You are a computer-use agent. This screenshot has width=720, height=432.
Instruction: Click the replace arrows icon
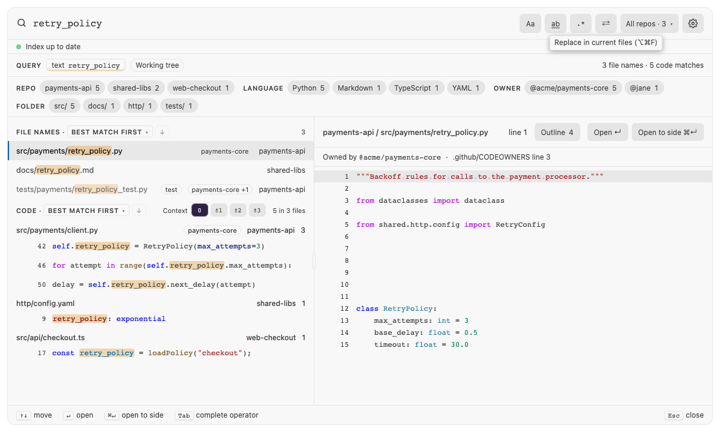point(606,23)
